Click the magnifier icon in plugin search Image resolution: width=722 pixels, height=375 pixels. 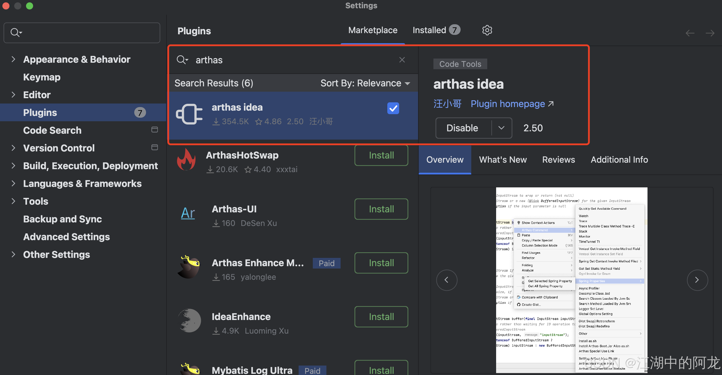[182, 60]
